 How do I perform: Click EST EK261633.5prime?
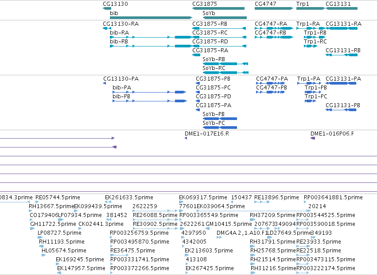108,202
